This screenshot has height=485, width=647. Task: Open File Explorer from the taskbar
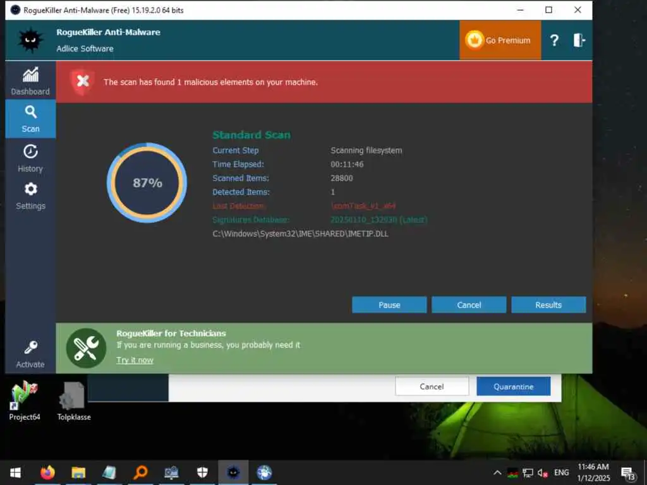click(x=78, y=472)
